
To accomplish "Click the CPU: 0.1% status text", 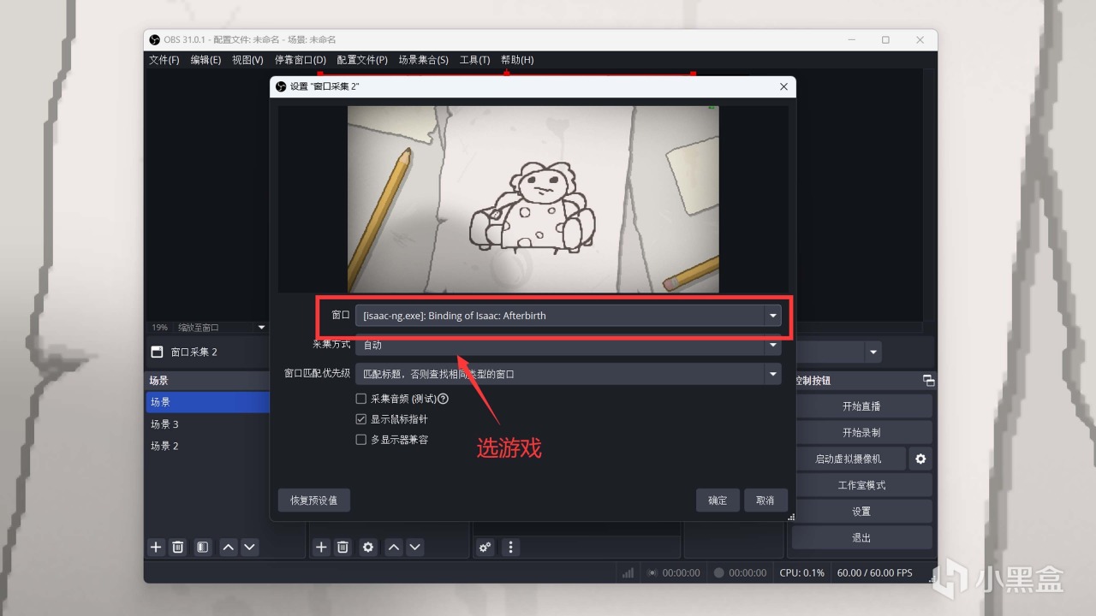I will tap(802, 572).
